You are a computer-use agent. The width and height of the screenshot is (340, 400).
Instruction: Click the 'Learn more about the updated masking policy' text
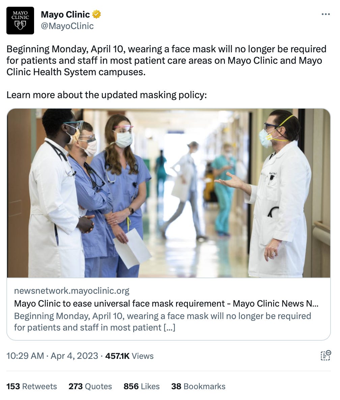point(107,95)
